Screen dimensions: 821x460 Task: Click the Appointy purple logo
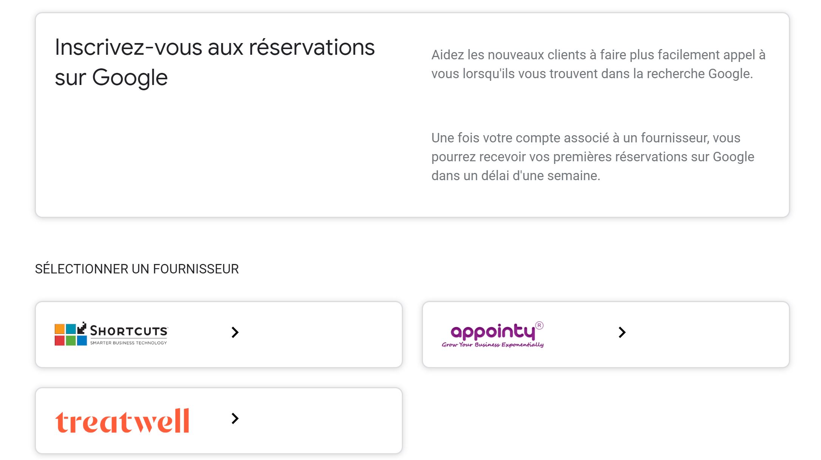[x=493, y=335]
